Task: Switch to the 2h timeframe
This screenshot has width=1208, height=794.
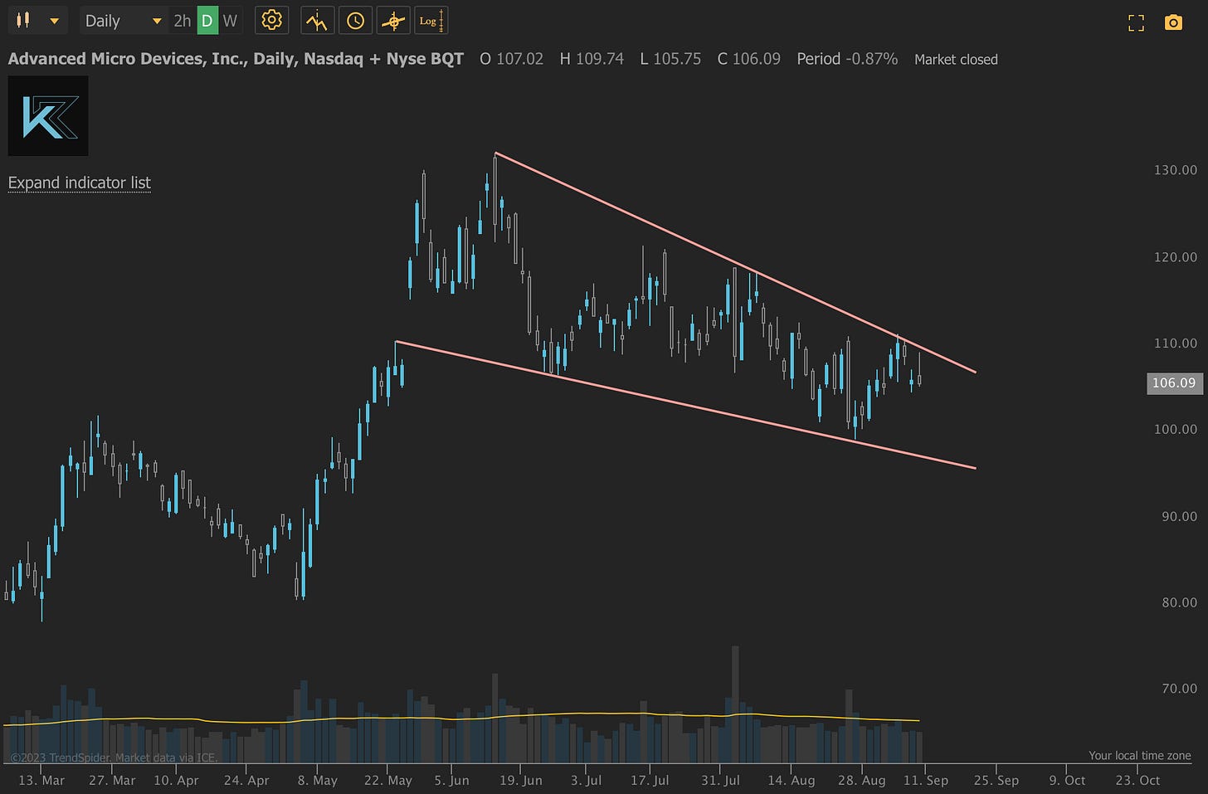Action: [183, 21]
